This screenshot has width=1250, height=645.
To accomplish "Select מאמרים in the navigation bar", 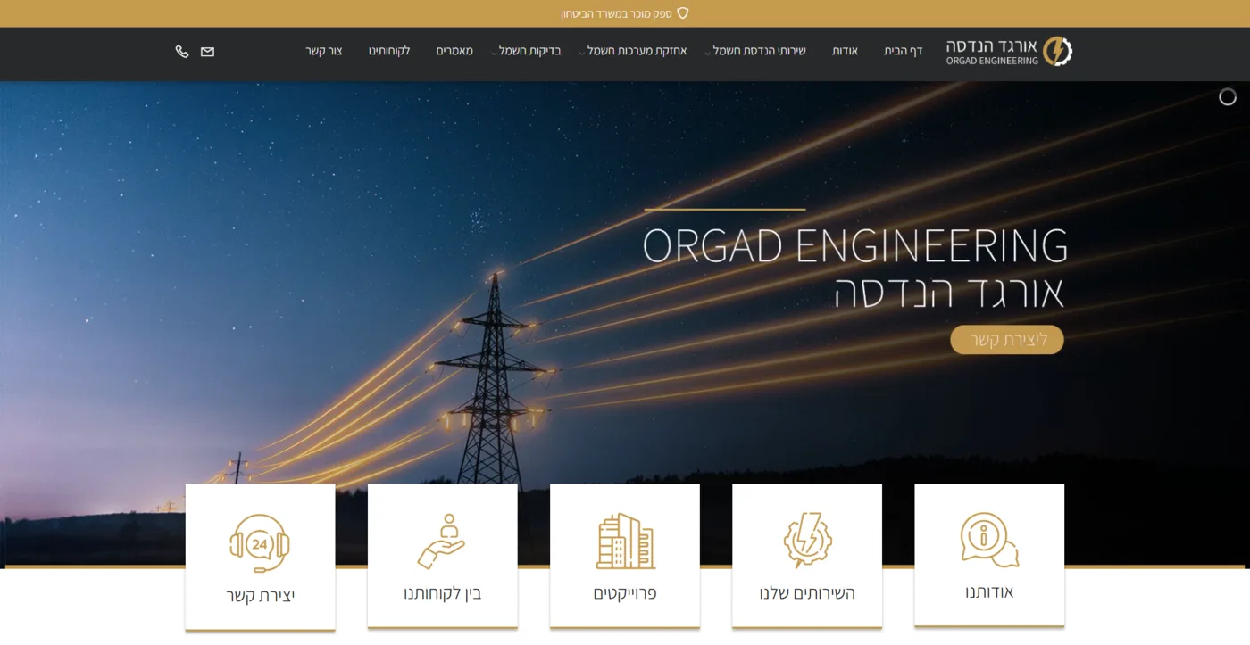I will (454, 52).
